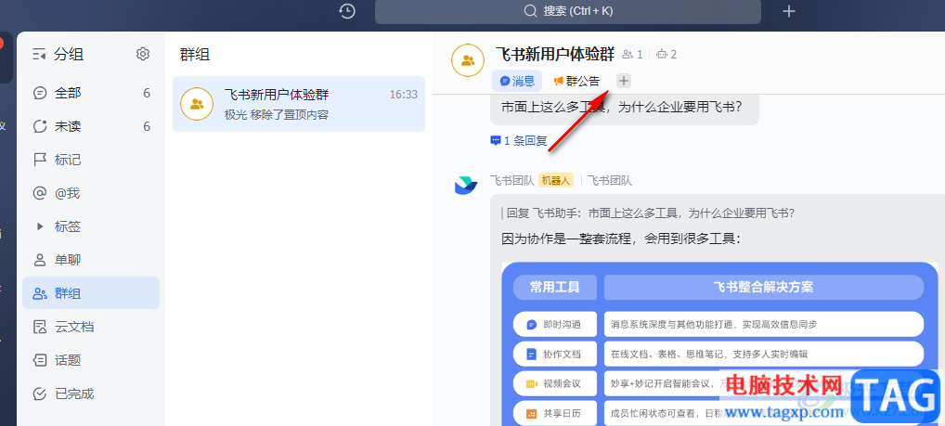945x426 pixels.
Task: Click 群组 list heading
Action: point(195,55)
